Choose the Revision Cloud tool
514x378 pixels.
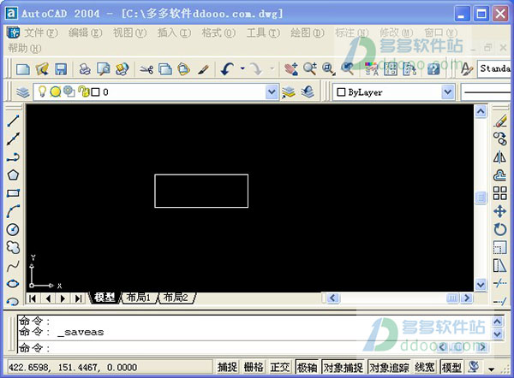click(13, 247)
